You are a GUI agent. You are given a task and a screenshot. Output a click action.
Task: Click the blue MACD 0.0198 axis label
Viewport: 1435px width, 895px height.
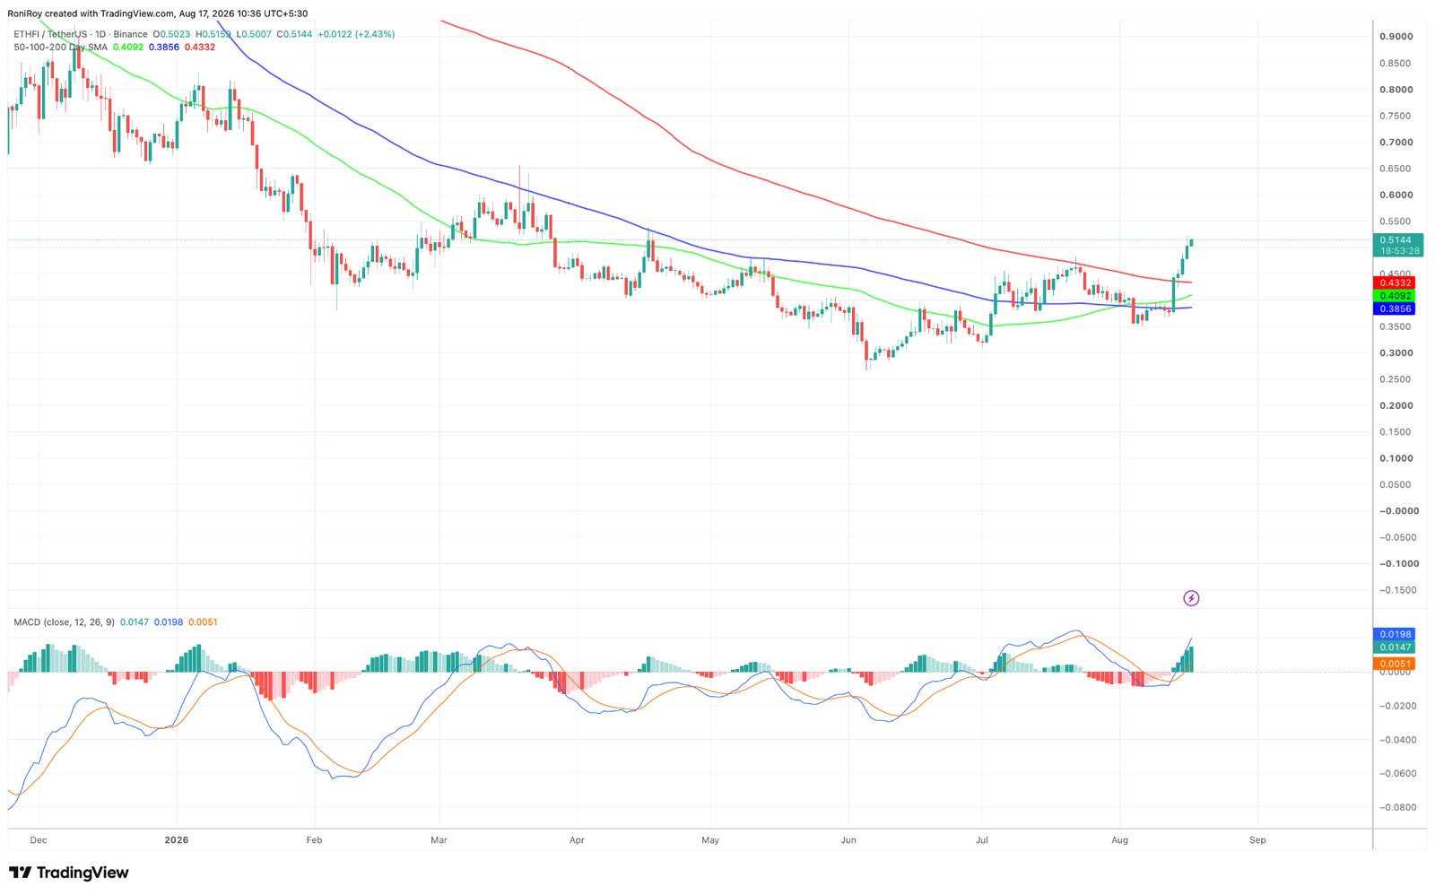tap(1395, 634)
